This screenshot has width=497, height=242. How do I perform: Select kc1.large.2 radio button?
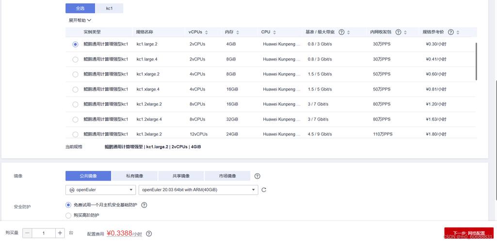click(x=75, y=45)
